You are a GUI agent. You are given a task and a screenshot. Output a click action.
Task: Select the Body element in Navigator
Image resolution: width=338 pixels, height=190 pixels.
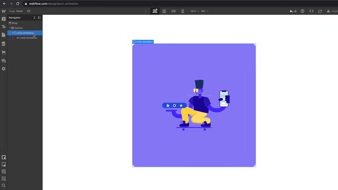pos(25,23)
